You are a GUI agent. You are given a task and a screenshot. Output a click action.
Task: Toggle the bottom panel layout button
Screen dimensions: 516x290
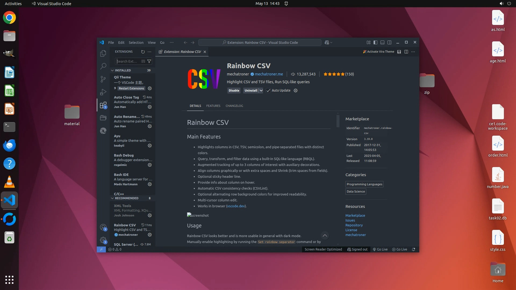(x=382, y=42)
